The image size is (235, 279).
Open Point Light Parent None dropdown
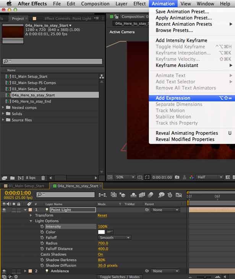point(165,210)
